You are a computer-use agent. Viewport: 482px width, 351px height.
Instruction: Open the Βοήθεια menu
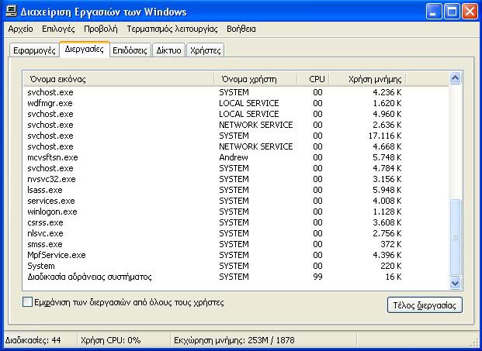[x=241, y=29]
